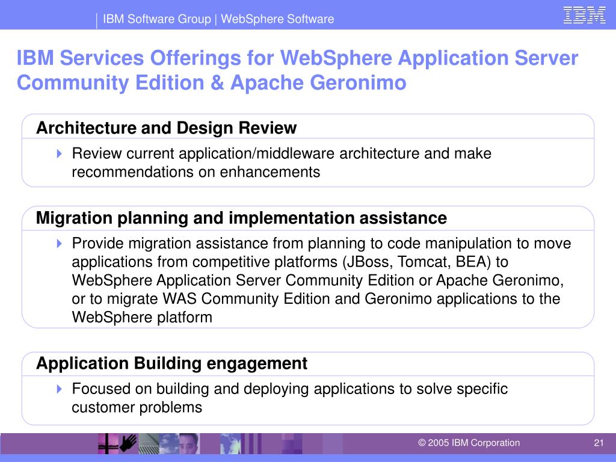Click bullet arrow before 'Provide migration assistance'
Screen dimensions: 616x462
[x=60, y=244]
